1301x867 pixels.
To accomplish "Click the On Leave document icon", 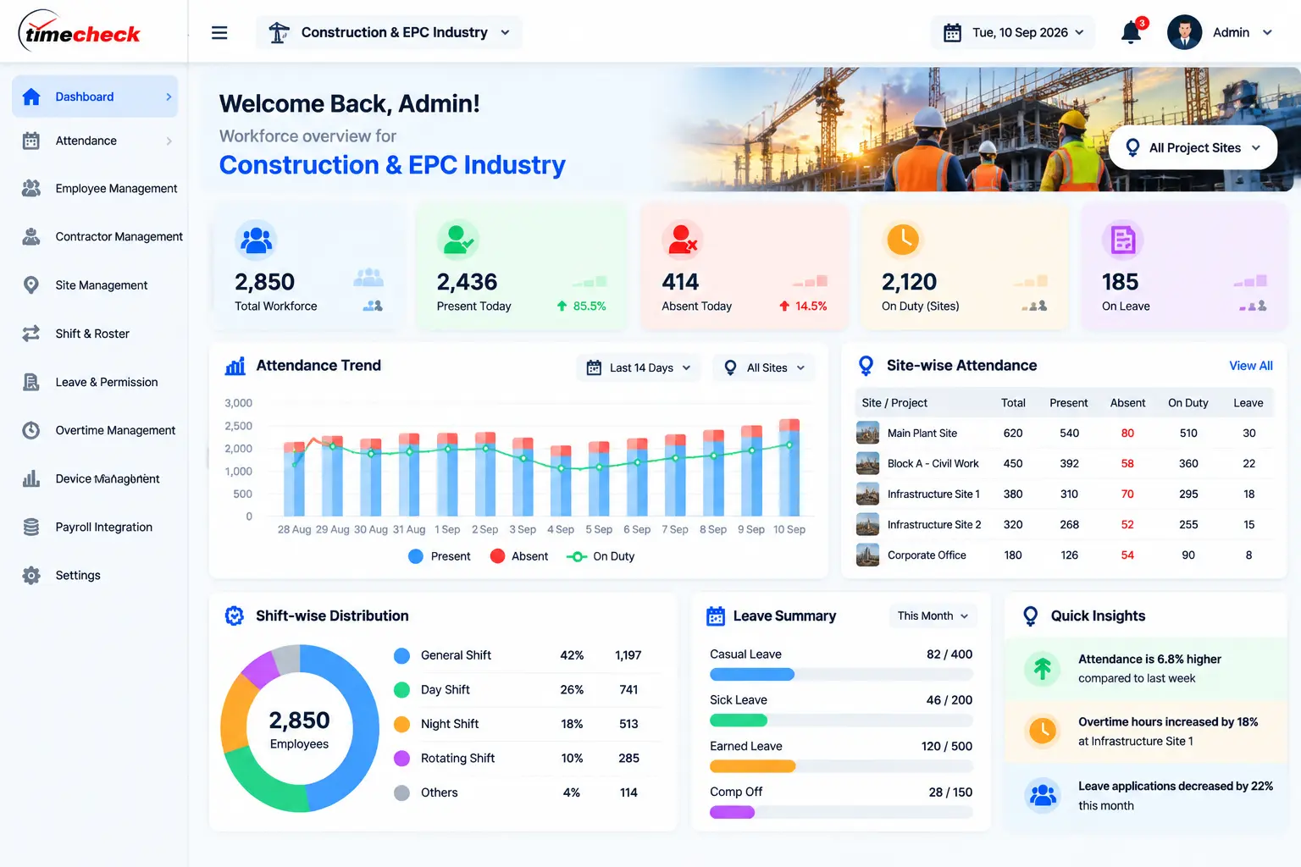I will point(1123,240).
